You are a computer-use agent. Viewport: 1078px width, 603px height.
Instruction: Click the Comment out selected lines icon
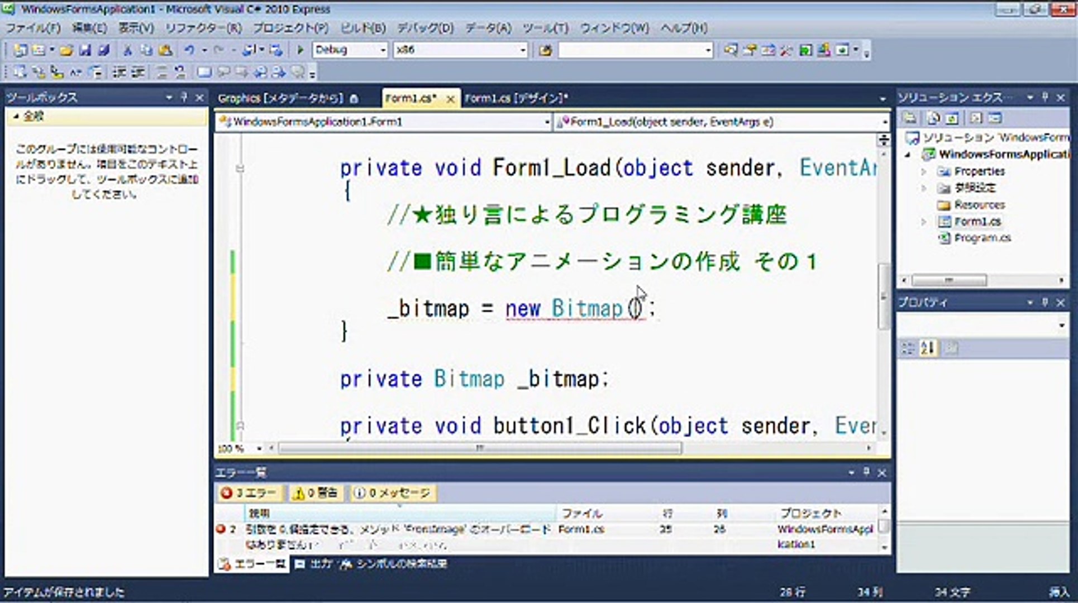click(x=163, y=72)
